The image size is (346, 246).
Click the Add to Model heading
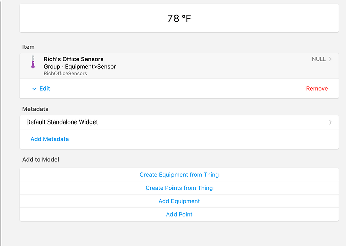point(41,160)
